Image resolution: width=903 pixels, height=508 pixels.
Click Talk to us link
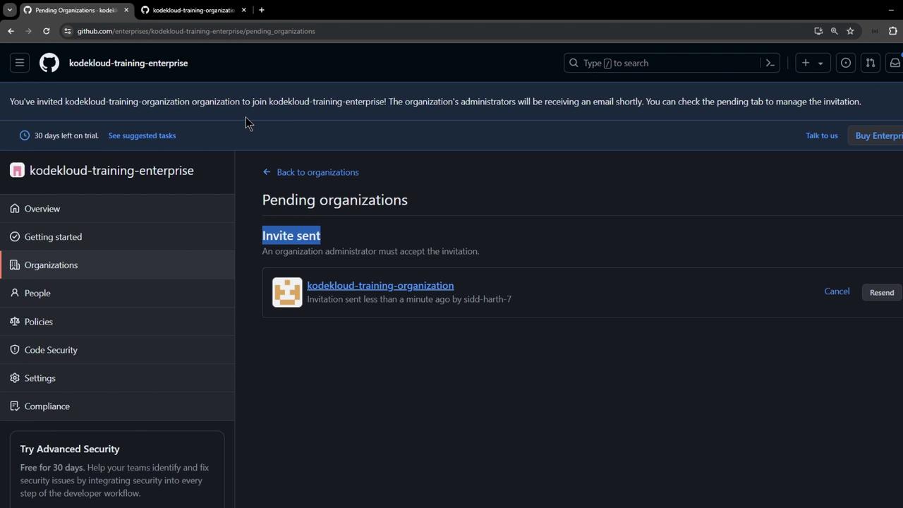(822, 135)
